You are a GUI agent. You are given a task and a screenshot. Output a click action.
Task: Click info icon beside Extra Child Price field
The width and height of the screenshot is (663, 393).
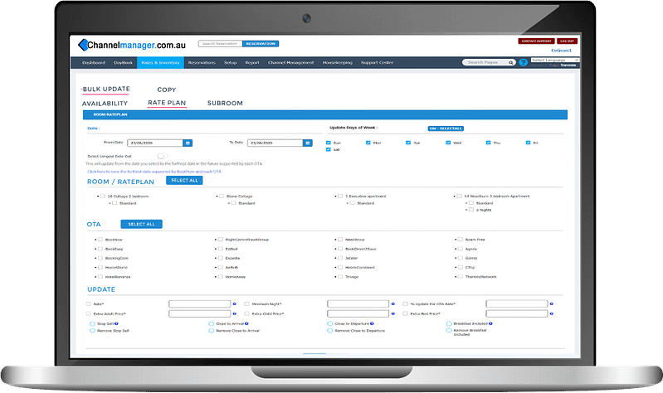[392, 313]
